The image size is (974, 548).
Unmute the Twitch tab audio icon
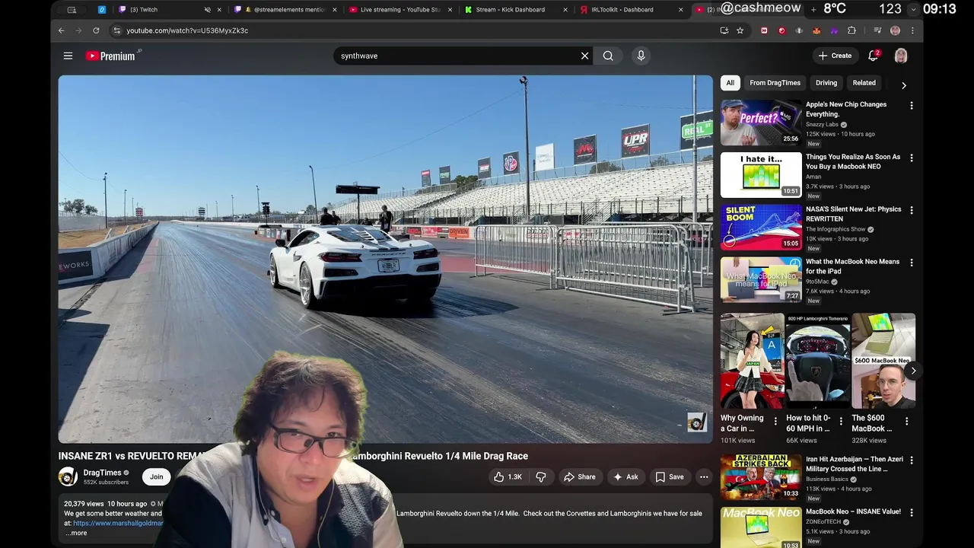pyautogui.click(x=207, y=10)
